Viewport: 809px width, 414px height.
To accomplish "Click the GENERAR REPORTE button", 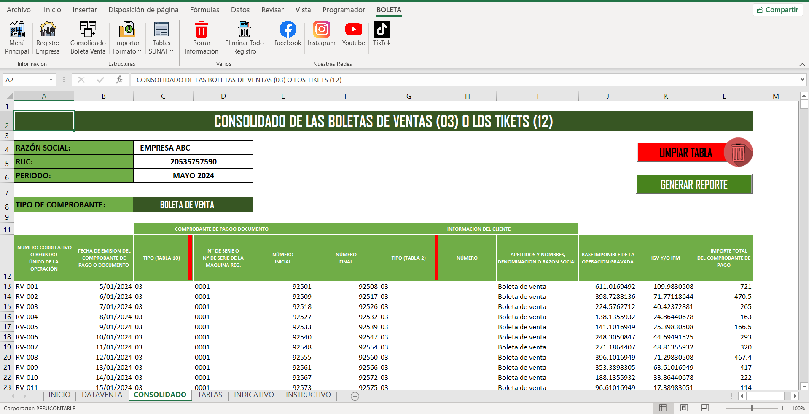I will tap(694, 185).
